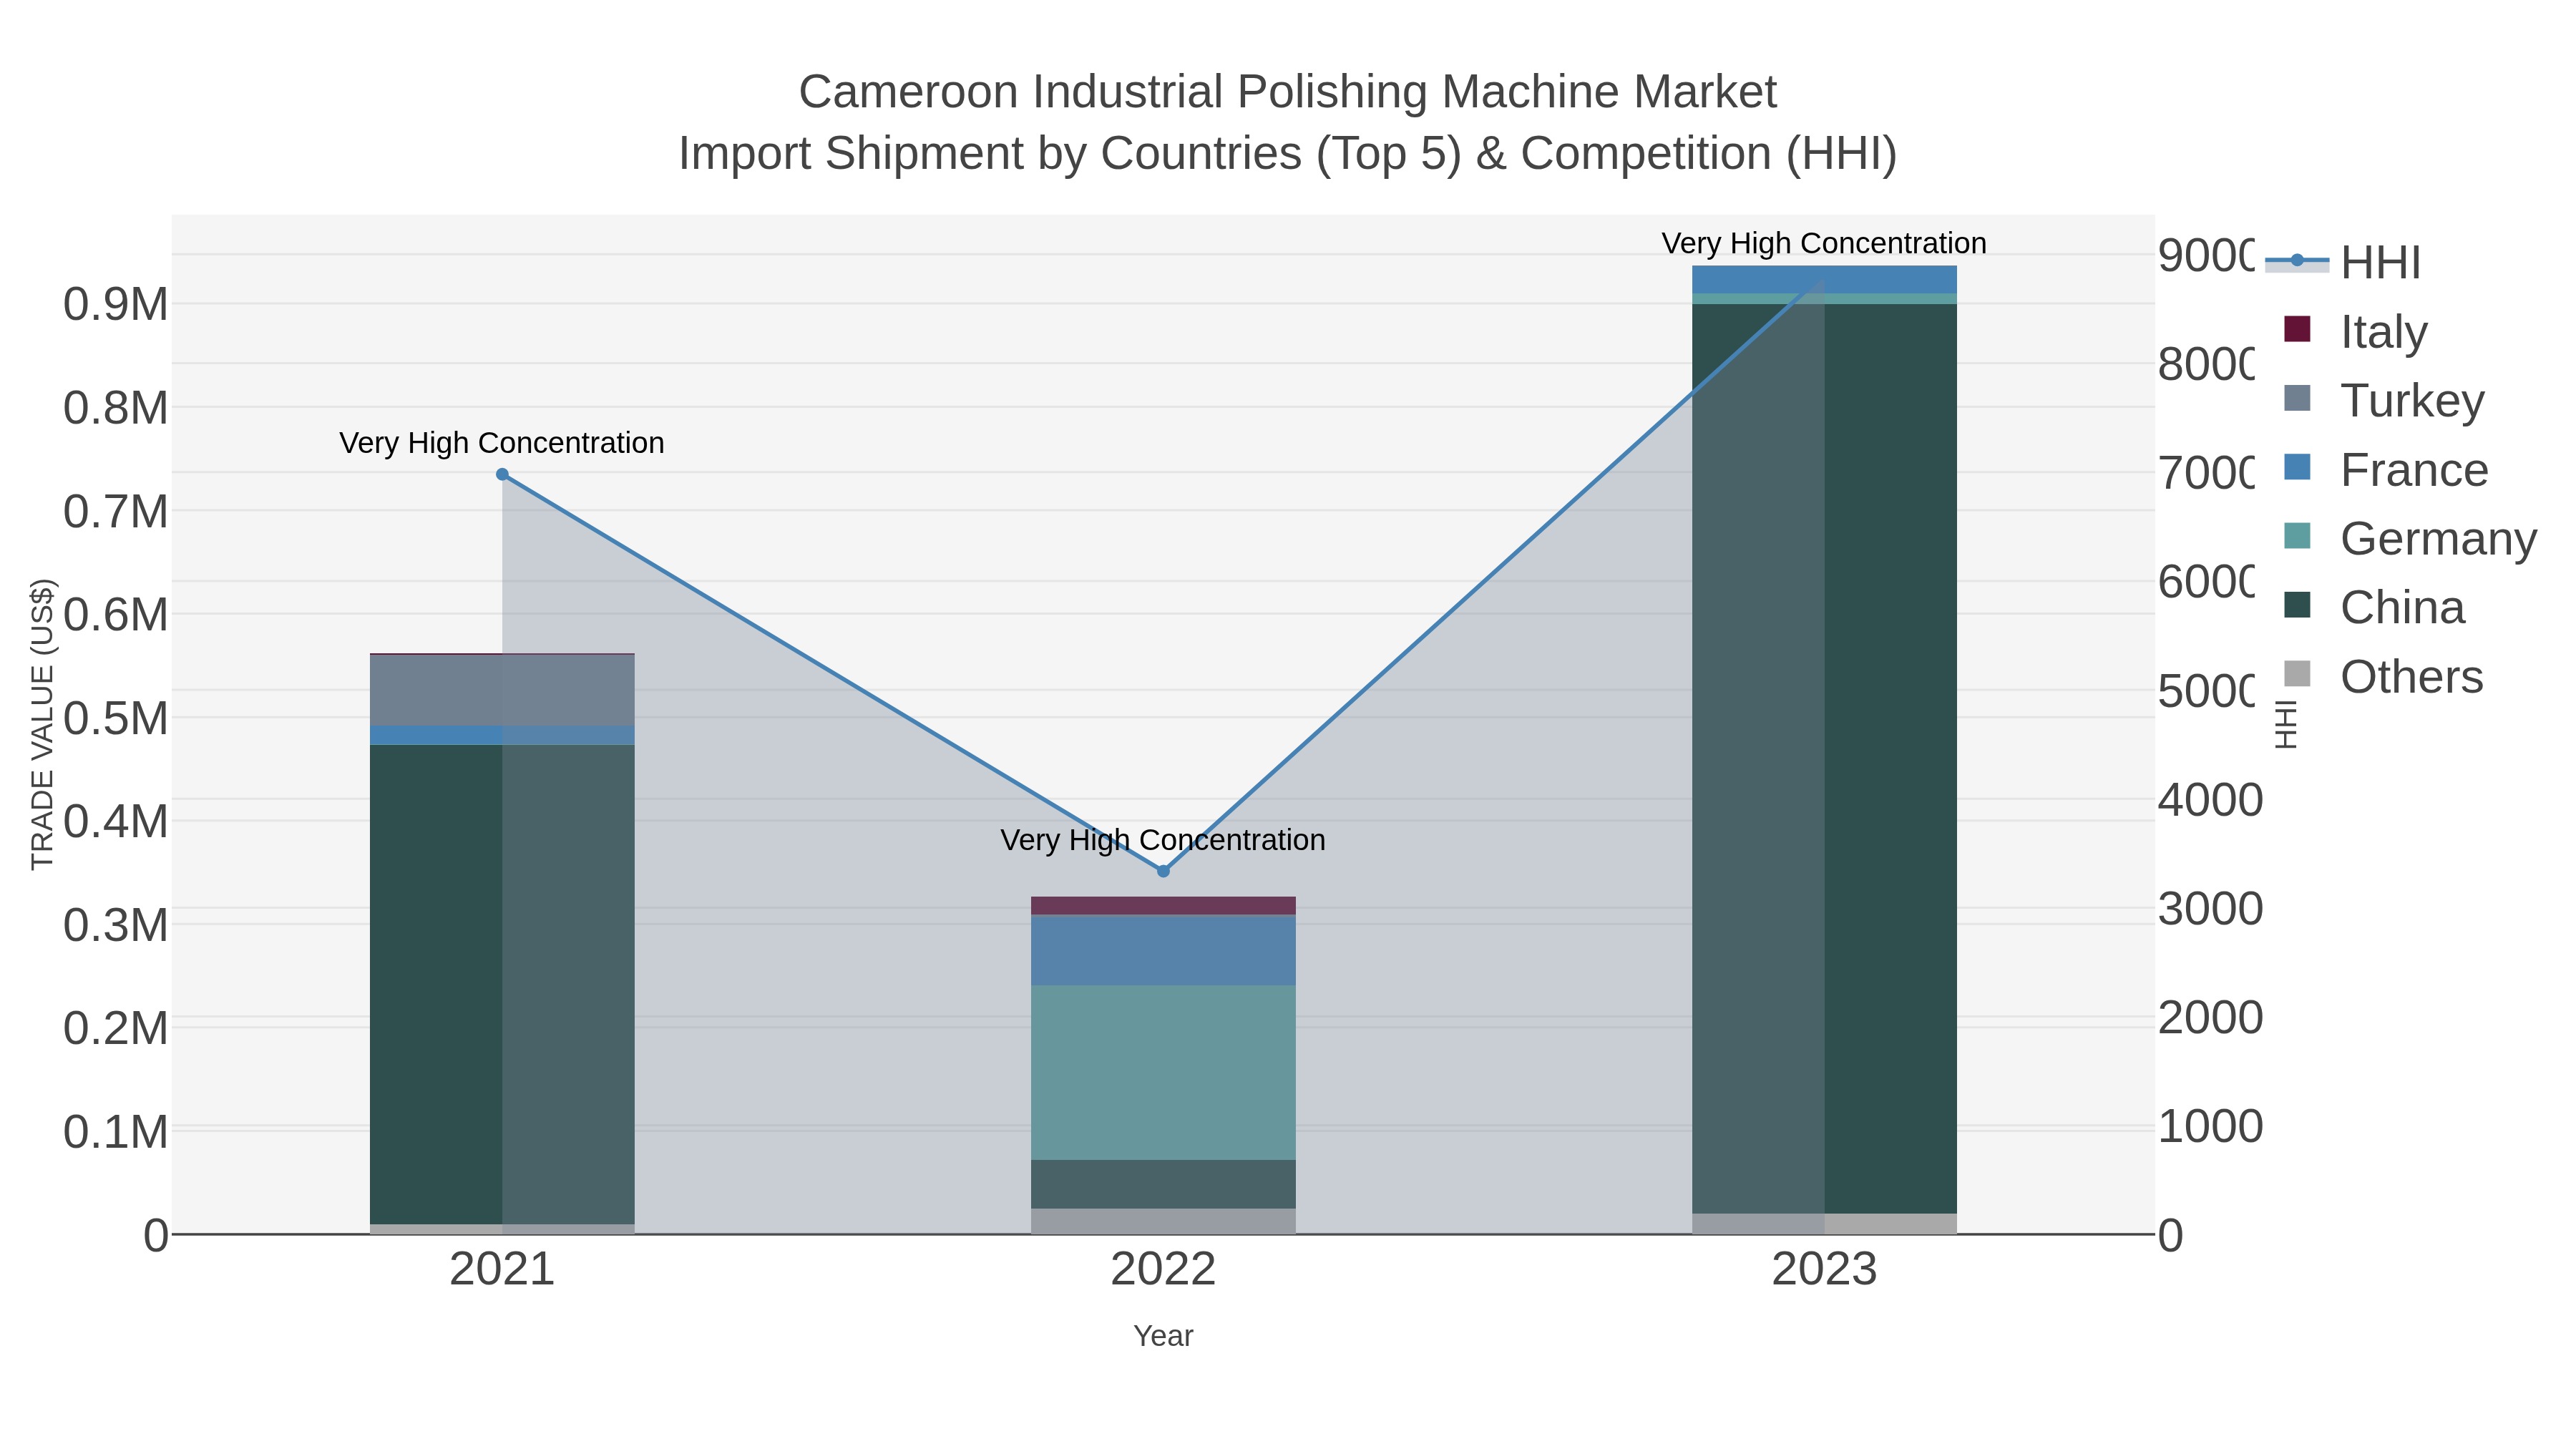Image resolution: width=2576 pixels, height=1449 pixels.
Task: Toggle Others series in the legend
Action: click(x=2383, y=676)
